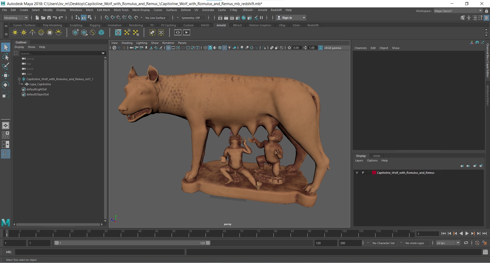Toggle sRGB gamma color management button
Image resolution: width=490 pixels, height=263 pixels.
[321, 48]
